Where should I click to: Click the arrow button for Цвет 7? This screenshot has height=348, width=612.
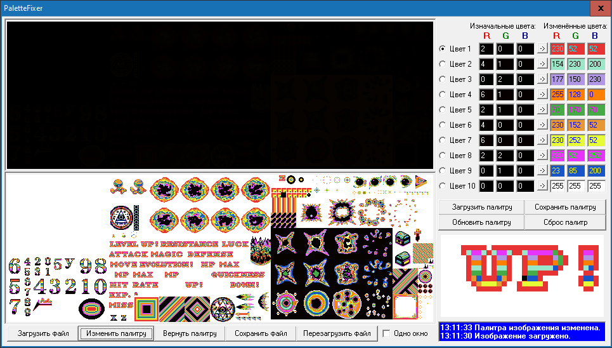pos(542,140)
